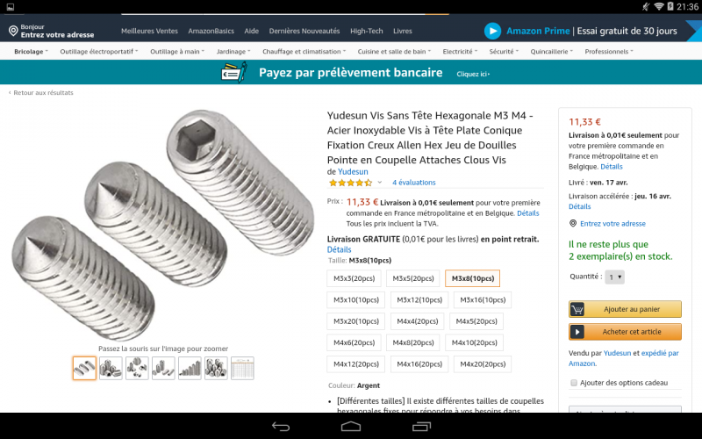Open the 4 évaluations link

(x=413, y=183)
